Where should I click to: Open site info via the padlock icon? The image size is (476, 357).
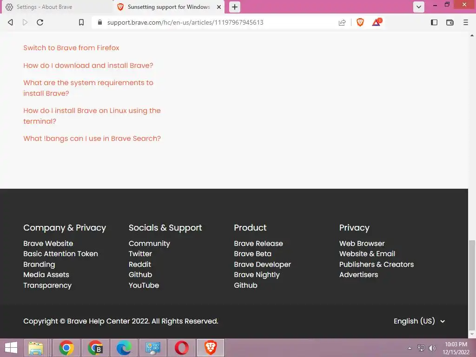100,22
